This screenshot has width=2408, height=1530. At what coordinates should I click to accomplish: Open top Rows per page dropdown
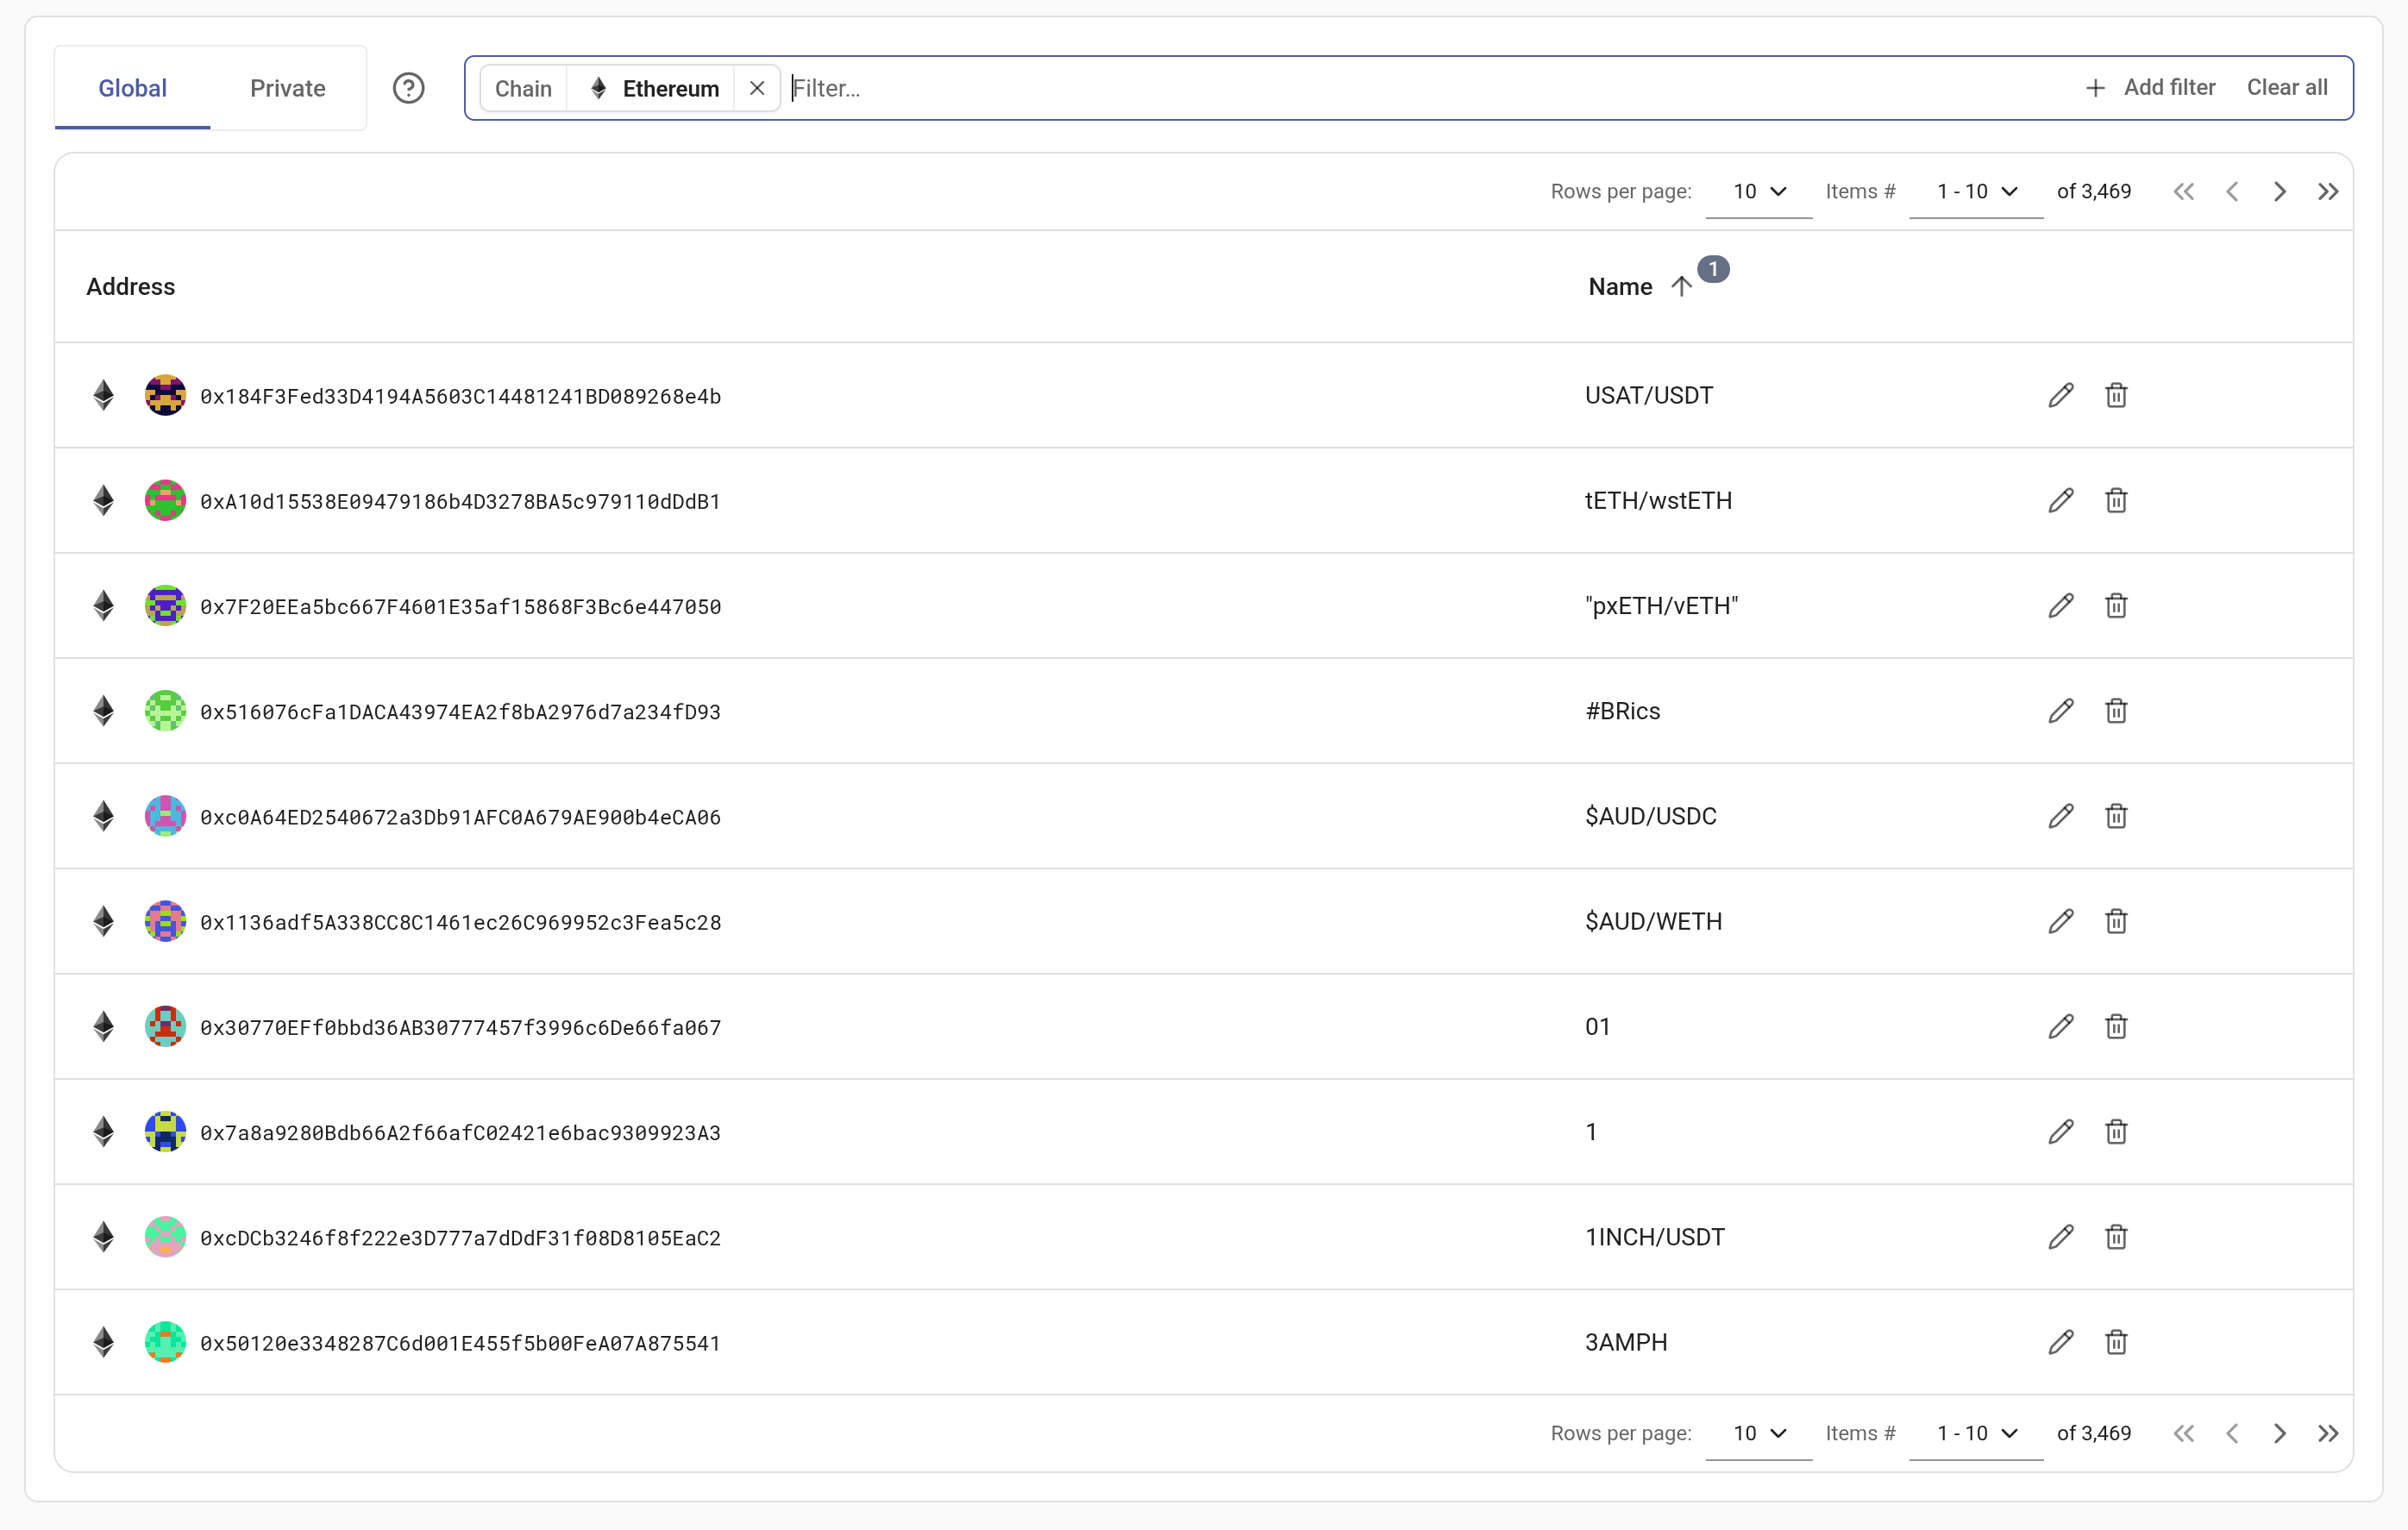1758,191
